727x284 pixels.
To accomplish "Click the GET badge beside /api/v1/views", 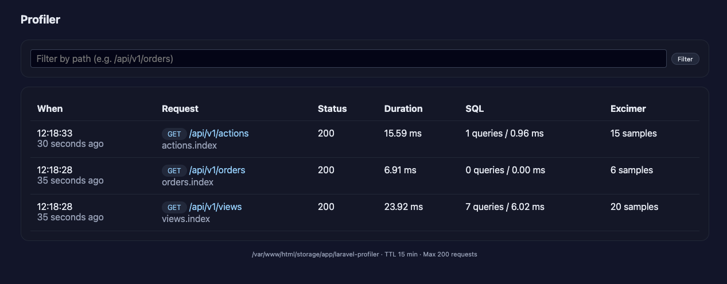I will (174, 207).
